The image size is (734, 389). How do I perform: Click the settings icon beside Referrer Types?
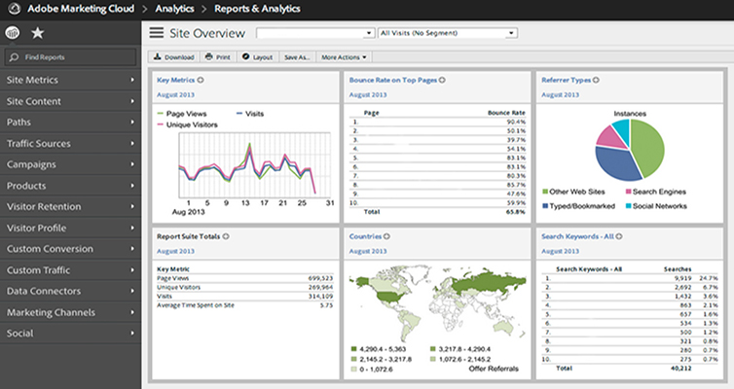click(x=593, y=80)
